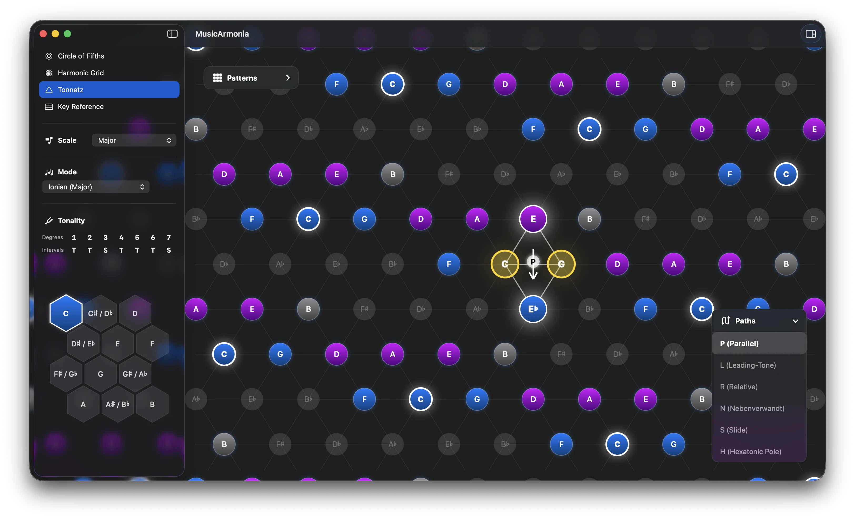Select F# / Gb tonality hexagon
The width and height of the screenshot is (855, 520).
click(66, 374)
